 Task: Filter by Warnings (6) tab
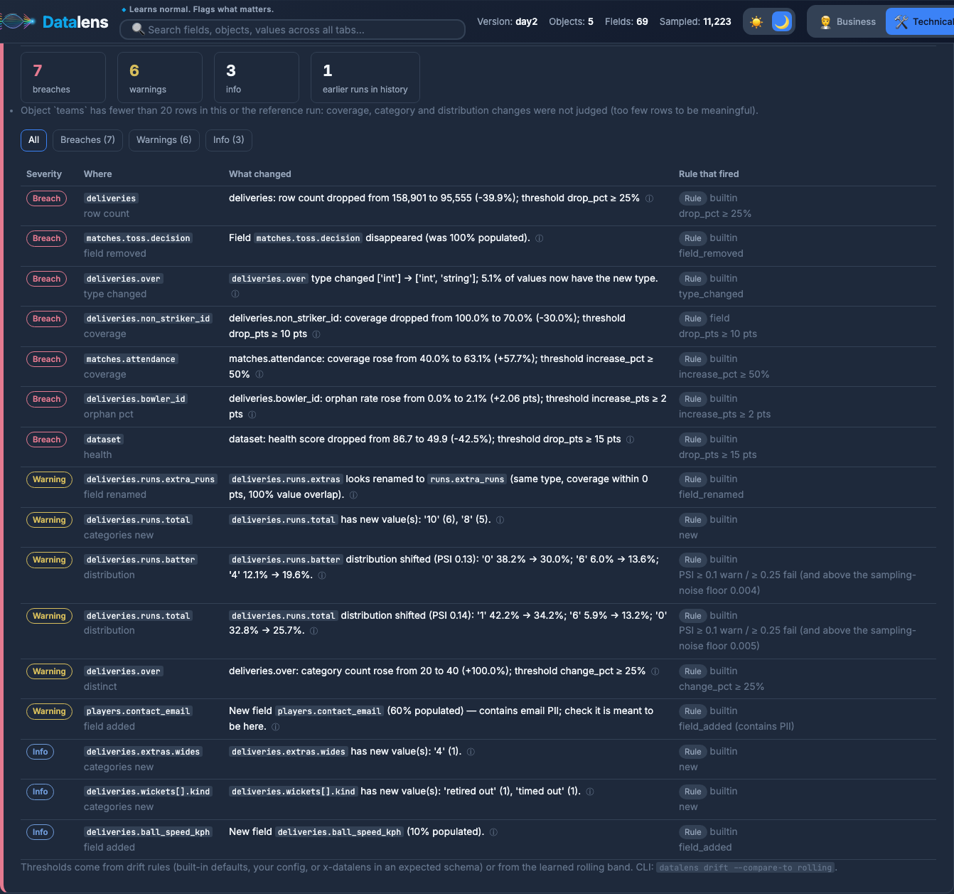point(164,140)
